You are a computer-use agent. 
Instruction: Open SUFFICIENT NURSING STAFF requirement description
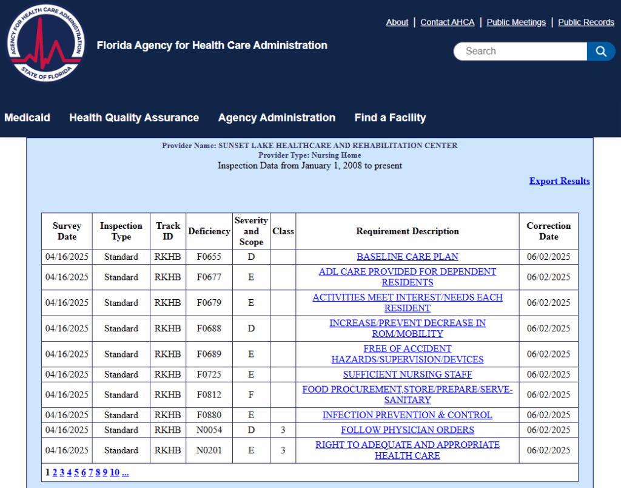[407, 374]
